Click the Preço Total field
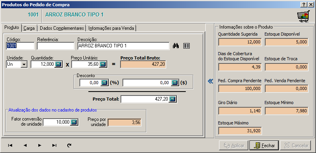 145,99
